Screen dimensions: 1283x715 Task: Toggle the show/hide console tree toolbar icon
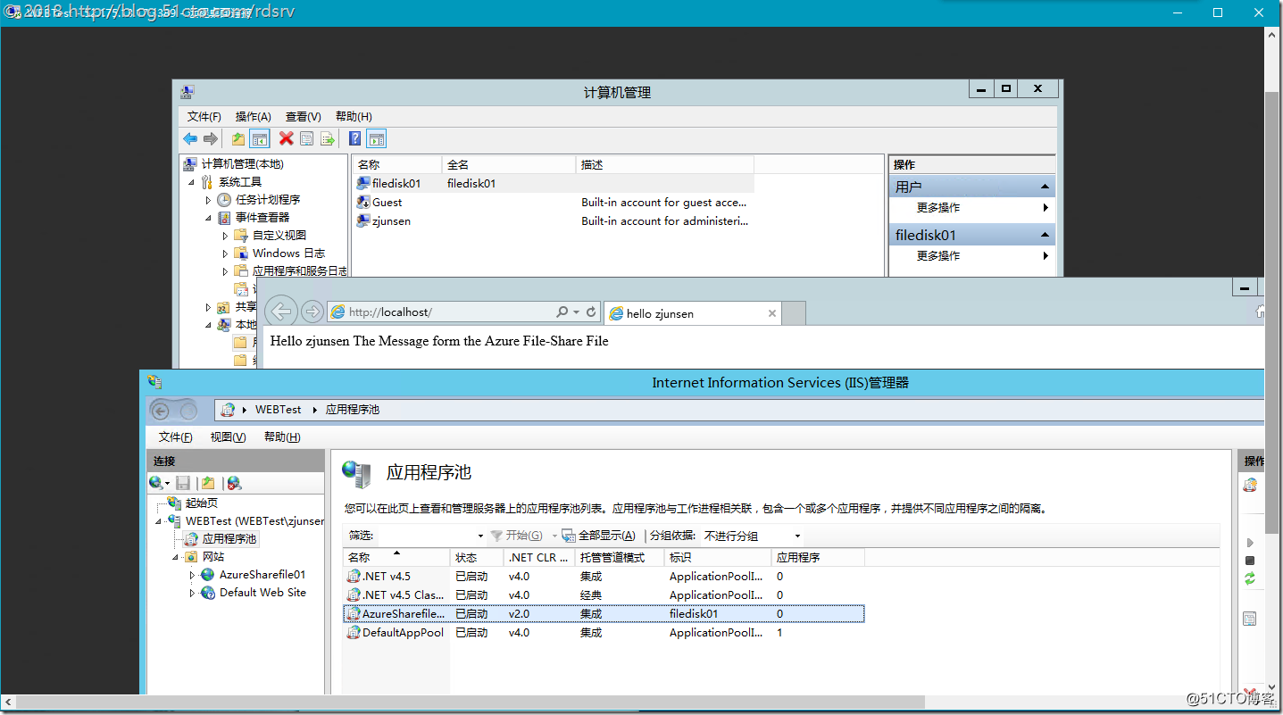(260, 138)
